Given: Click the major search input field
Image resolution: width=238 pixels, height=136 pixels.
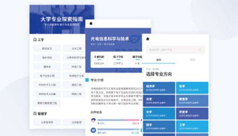Looking at the screenshot, I should tap(175, 50).
